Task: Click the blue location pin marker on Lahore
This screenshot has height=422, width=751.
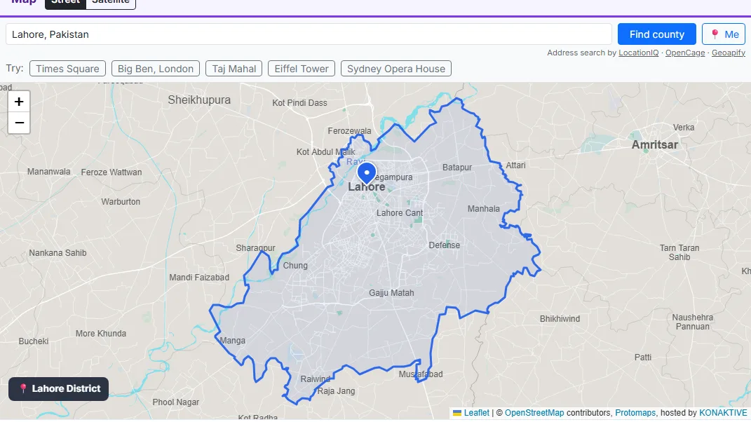Action: coord(367,173)
